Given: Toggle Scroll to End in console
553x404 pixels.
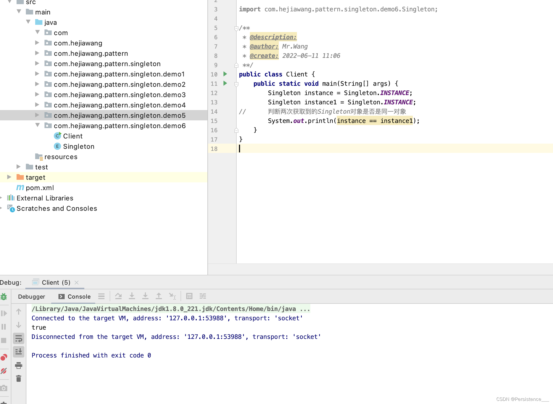Looking at the screenshot, I should tap(19, 352).
